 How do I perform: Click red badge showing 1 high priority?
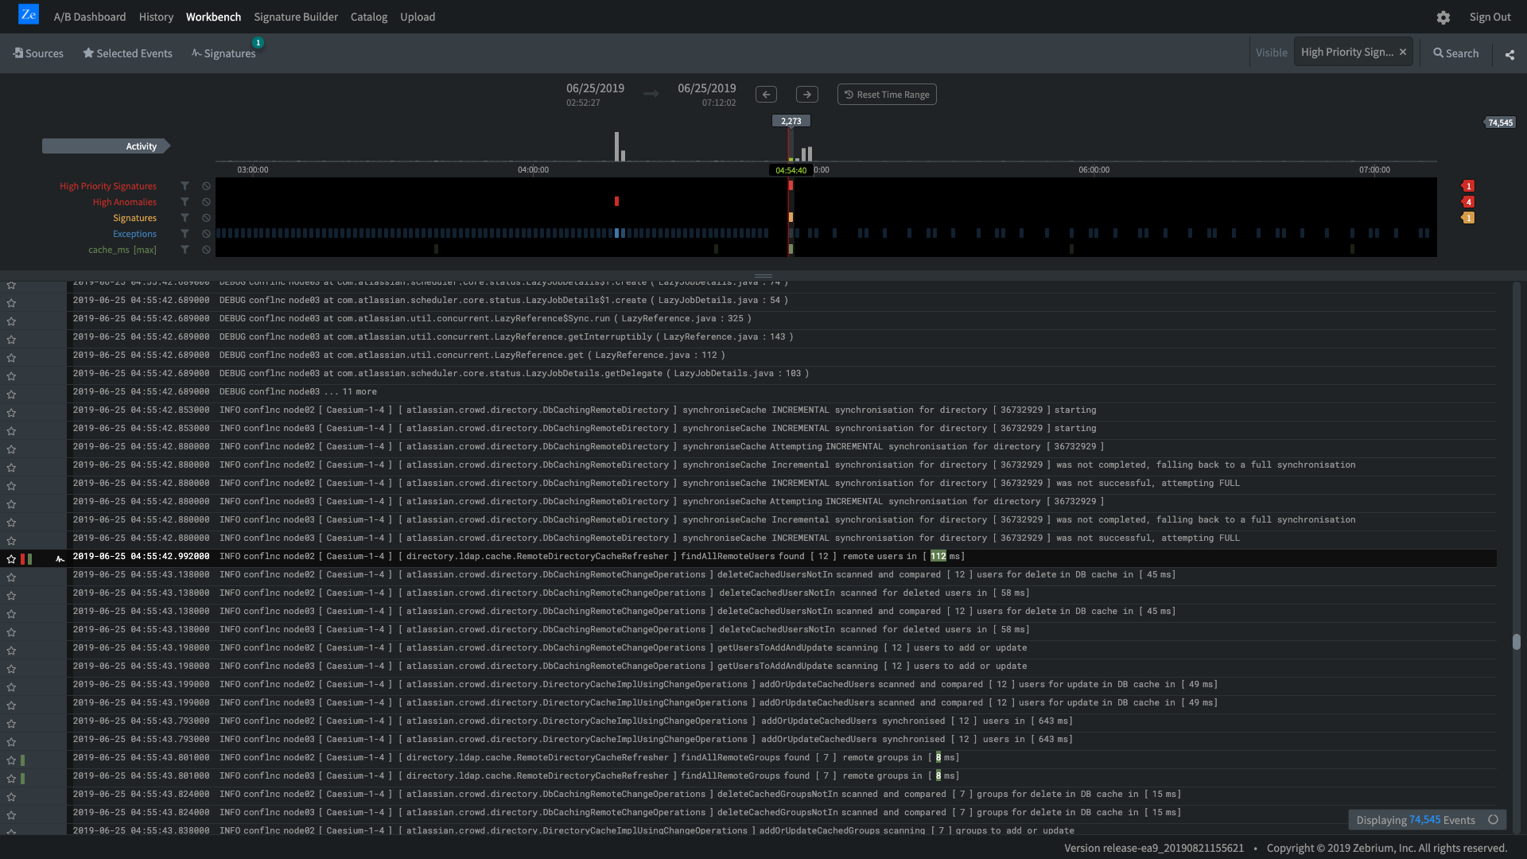point(1468,186)
